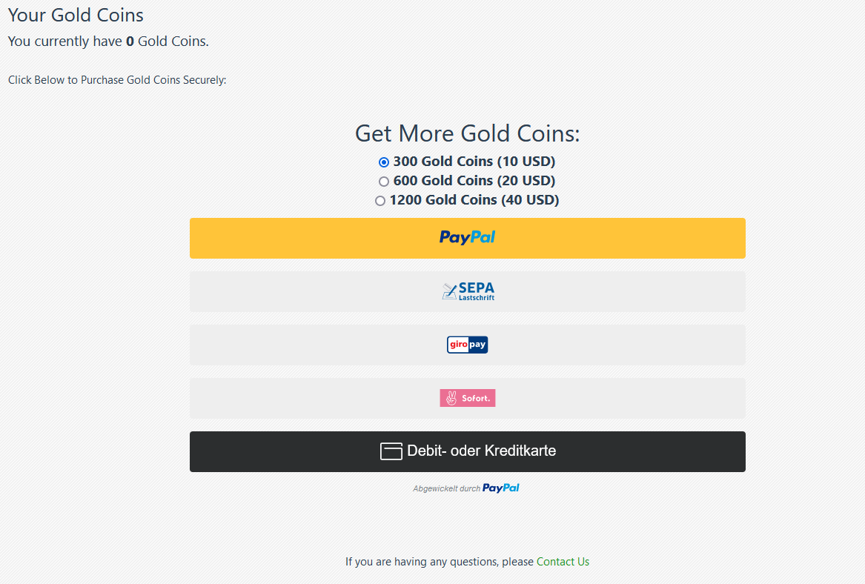Click the 'Your Gold Coins' heading
The image size is (865, 584).
pos(76,15)
